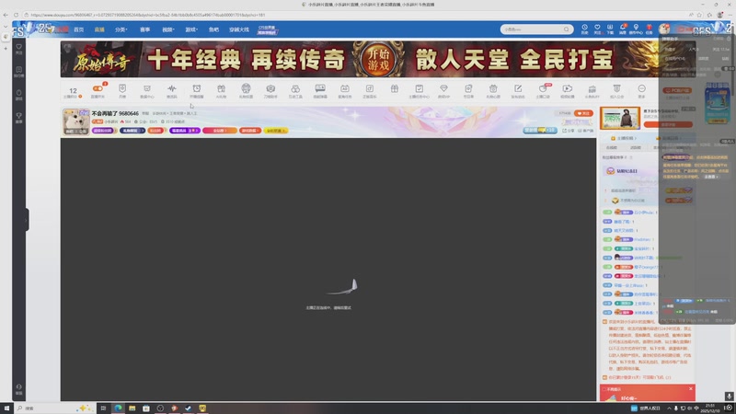Open the alarm clock reminder icon
Image resolution: width=736 pixels, height=414 pixels.
[197, 88]
